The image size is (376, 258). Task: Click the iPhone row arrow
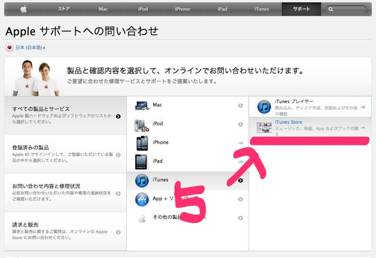tap(240, 143)
